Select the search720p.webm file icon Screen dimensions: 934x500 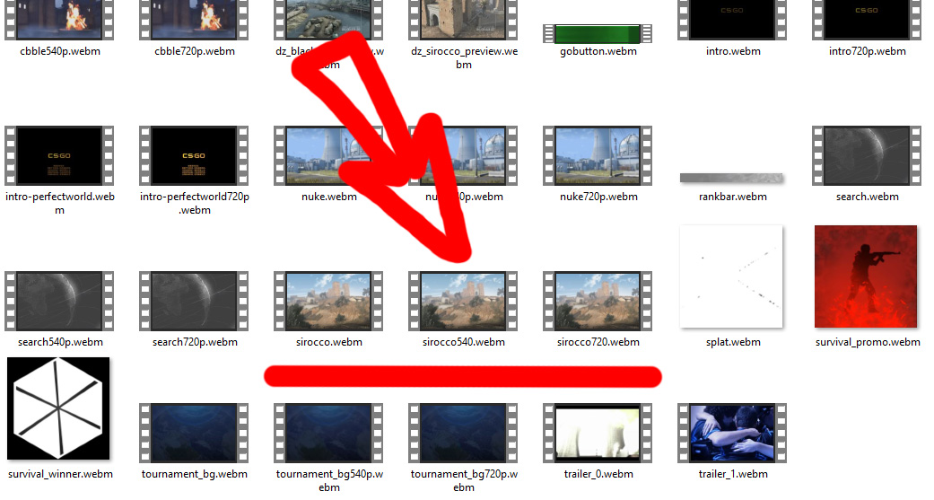194,301
